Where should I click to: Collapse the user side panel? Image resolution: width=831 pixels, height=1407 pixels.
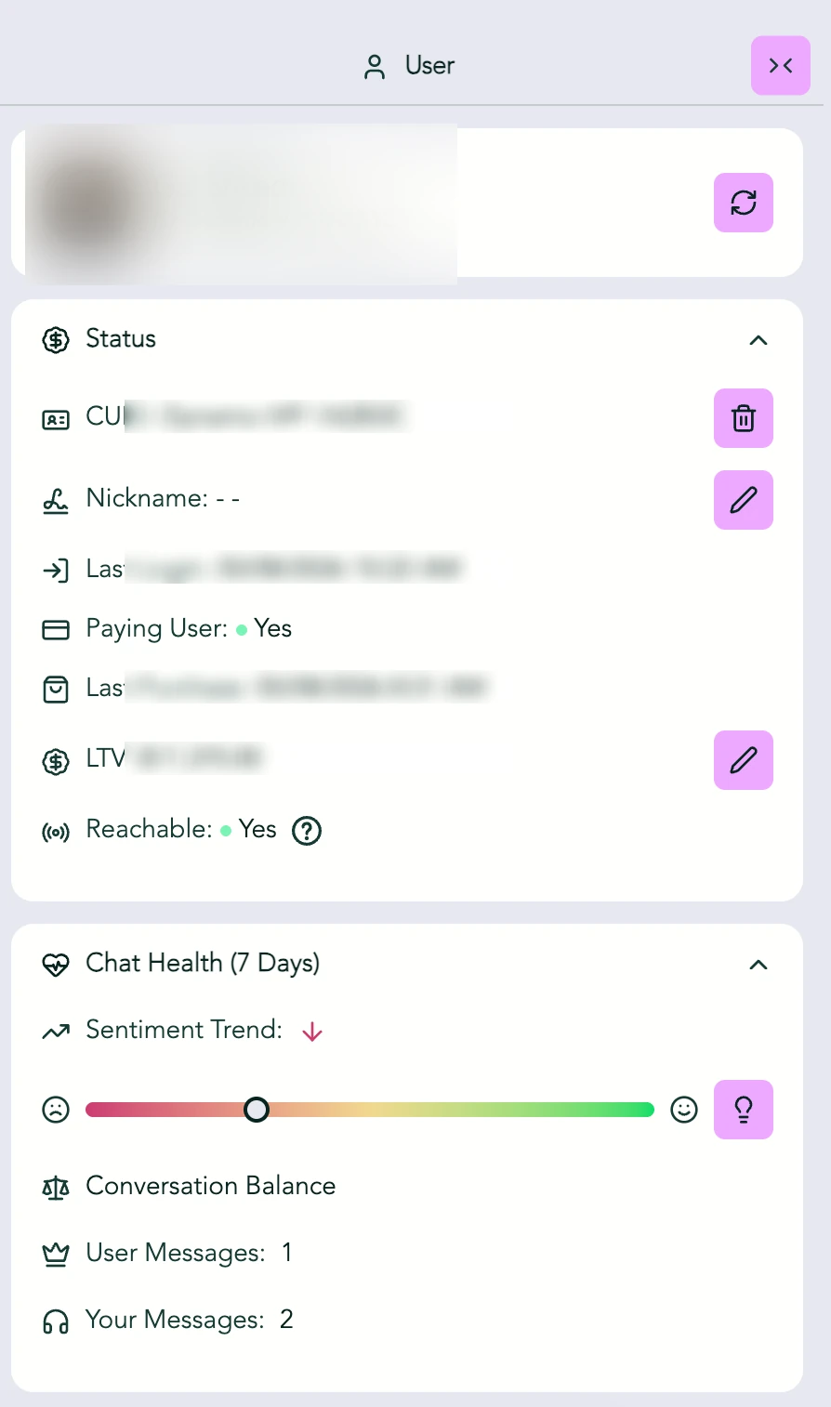tap(781, 65)
